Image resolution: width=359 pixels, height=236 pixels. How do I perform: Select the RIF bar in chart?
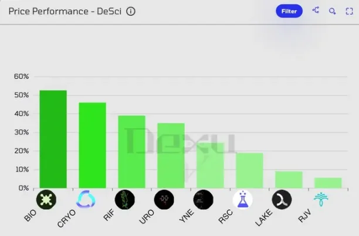pos(131,152)
